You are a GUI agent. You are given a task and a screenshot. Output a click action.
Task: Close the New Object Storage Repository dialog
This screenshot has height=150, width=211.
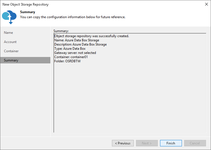point(207,4)
